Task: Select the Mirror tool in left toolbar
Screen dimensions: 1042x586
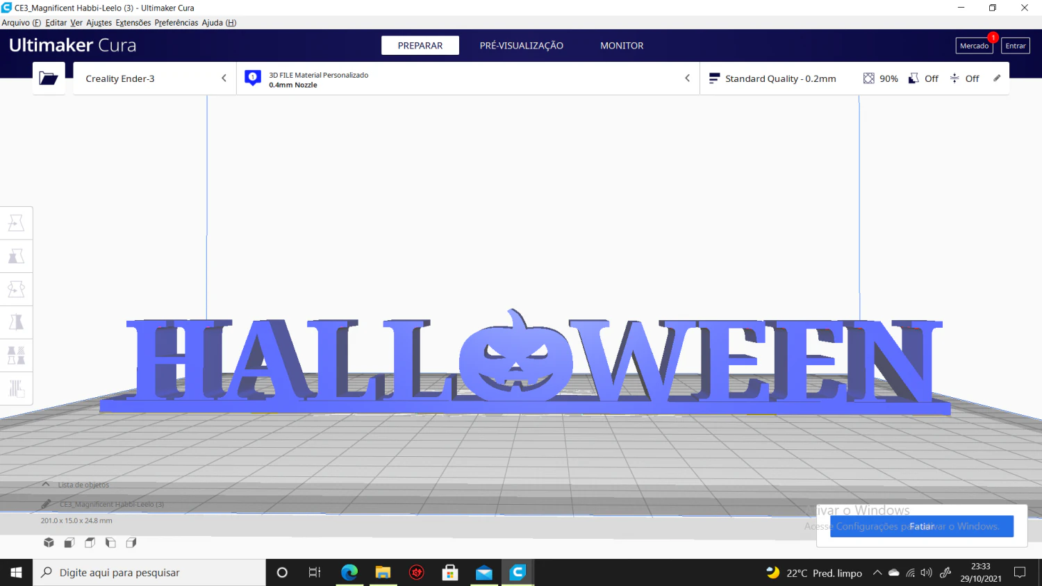Action: tap(16, 322)
